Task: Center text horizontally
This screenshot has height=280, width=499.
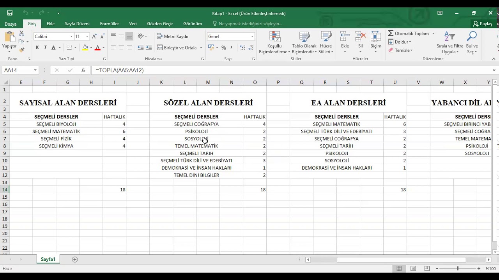Action: 121,47
